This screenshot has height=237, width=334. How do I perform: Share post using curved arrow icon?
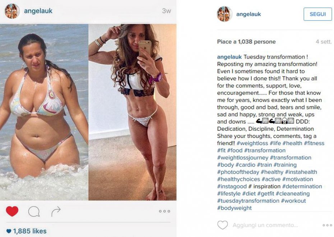[x=56, y=211]
